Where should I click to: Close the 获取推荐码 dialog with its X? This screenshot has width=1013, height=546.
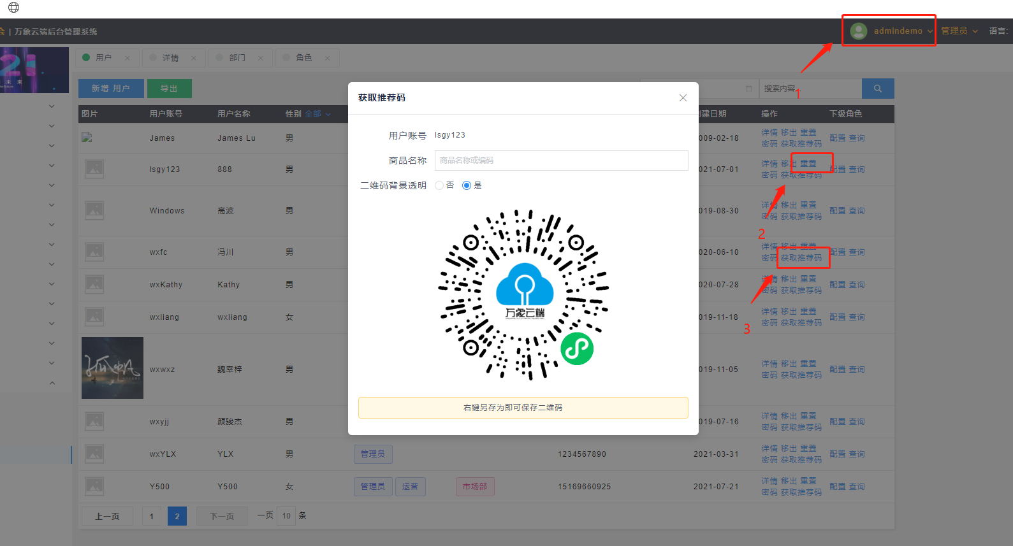point(683,97)
